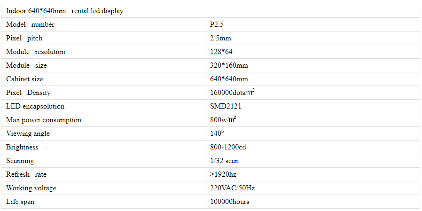Select the '128*64' resolution value
The height and width of the screenshot is (211, 422).
click(221, 52)
